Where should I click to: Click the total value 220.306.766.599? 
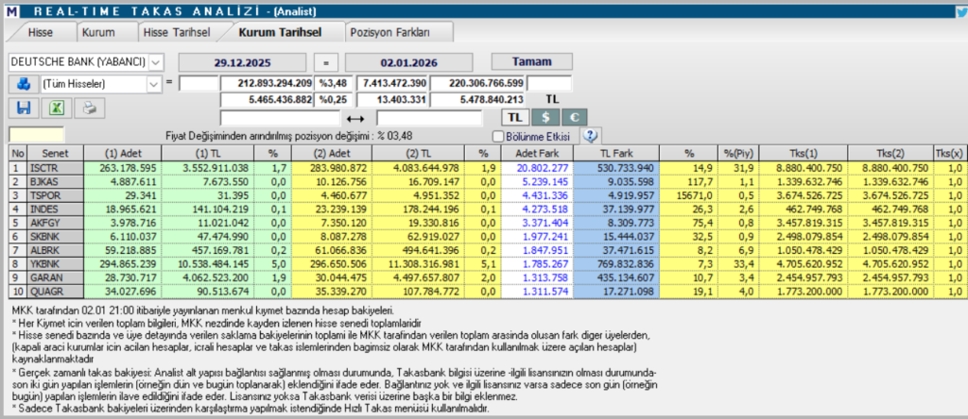pyautogui.click(x=477, y=83)
